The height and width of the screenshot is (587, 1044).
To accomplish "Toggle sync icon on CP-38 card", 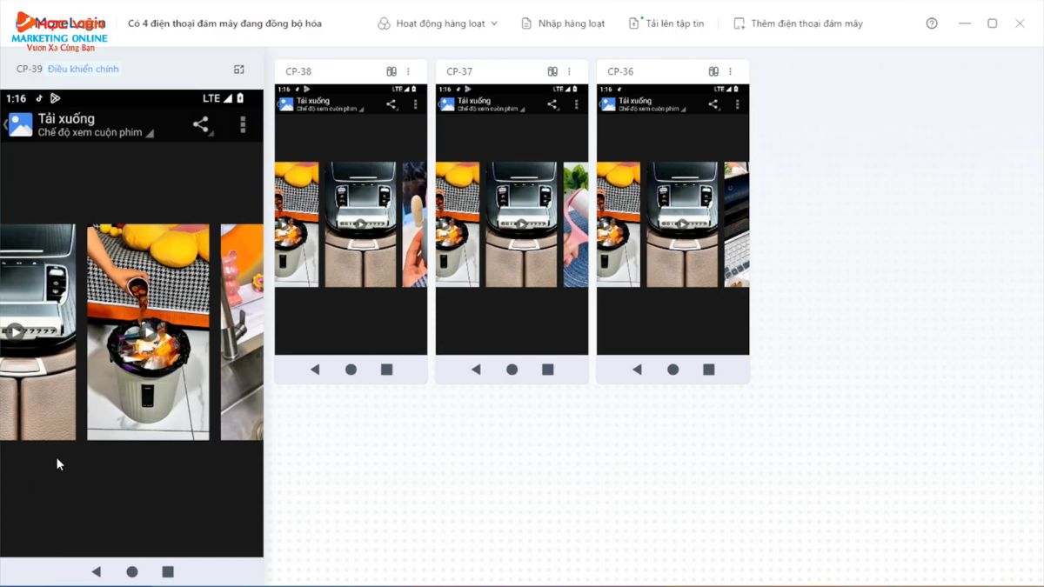I will (391, 71).
